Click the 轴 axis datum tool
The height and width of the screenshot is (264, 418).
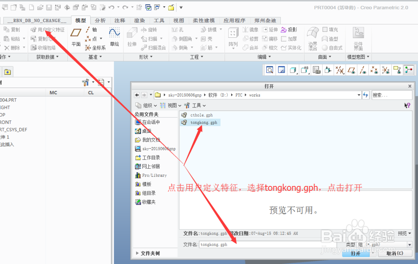pyautogui.click(x=92, y=30)
